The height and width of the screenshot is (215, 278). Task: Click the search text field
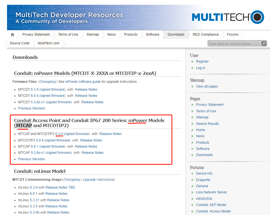(234, 44)
